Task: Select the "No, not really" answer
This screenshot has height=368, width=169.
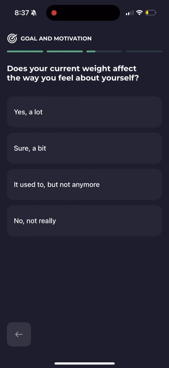Action: click(84, 221)
